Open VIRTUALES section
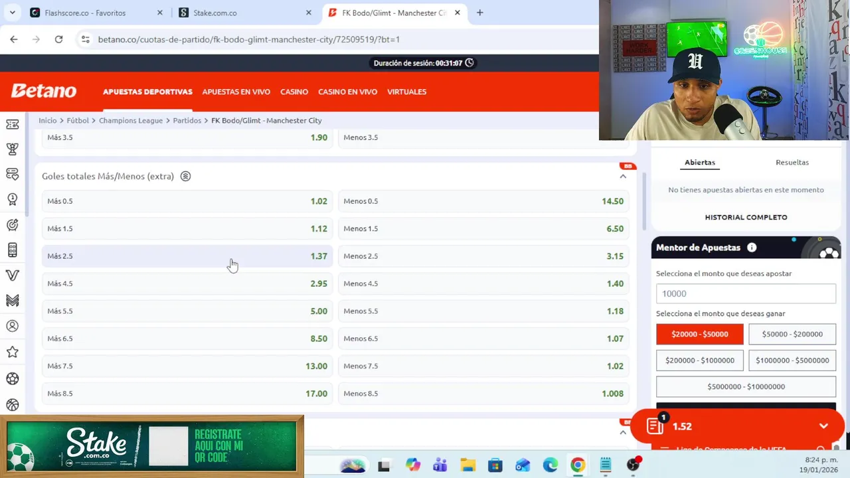850x478 pixels. click(x=406, y=92)
